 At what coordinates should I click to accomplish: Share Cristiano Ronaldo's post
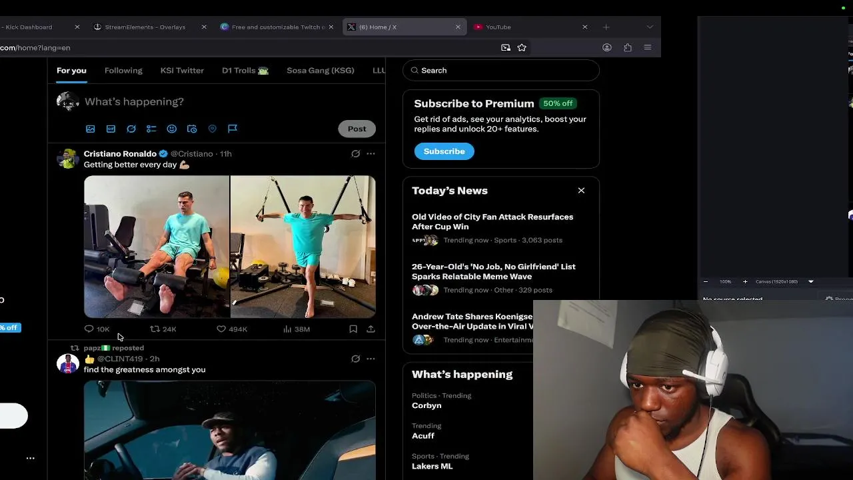(x=371, y=329)
